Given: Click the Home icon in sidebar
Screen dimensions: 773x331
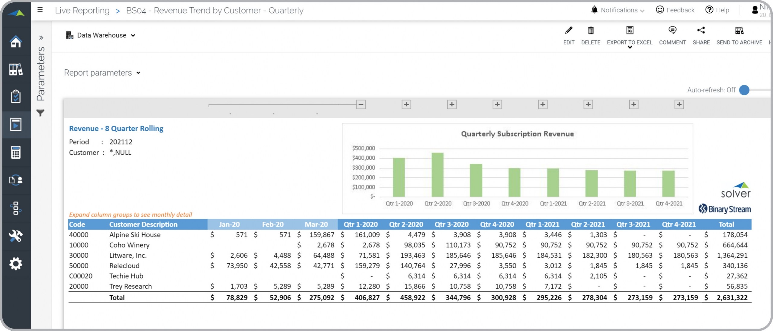Looking at the screenshot, I should click(x=16, y=42).
